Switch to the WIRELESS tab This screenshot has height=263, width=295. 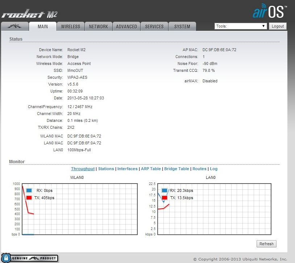coord(71,26)
